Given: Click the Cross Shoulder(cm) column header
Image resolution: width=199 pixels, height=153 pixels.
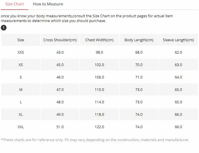Looking at the screenshot, I should point(60,40).
